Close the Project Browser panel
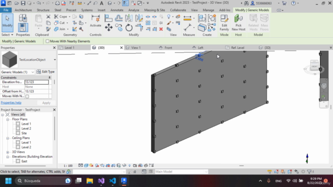333x187 pixels. click(x=54, y=110)
